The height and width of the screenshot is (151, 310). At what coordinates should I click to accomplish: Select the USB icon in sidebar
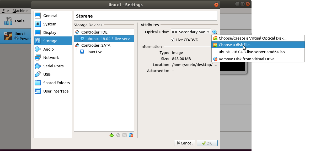(x=38, y=74)
